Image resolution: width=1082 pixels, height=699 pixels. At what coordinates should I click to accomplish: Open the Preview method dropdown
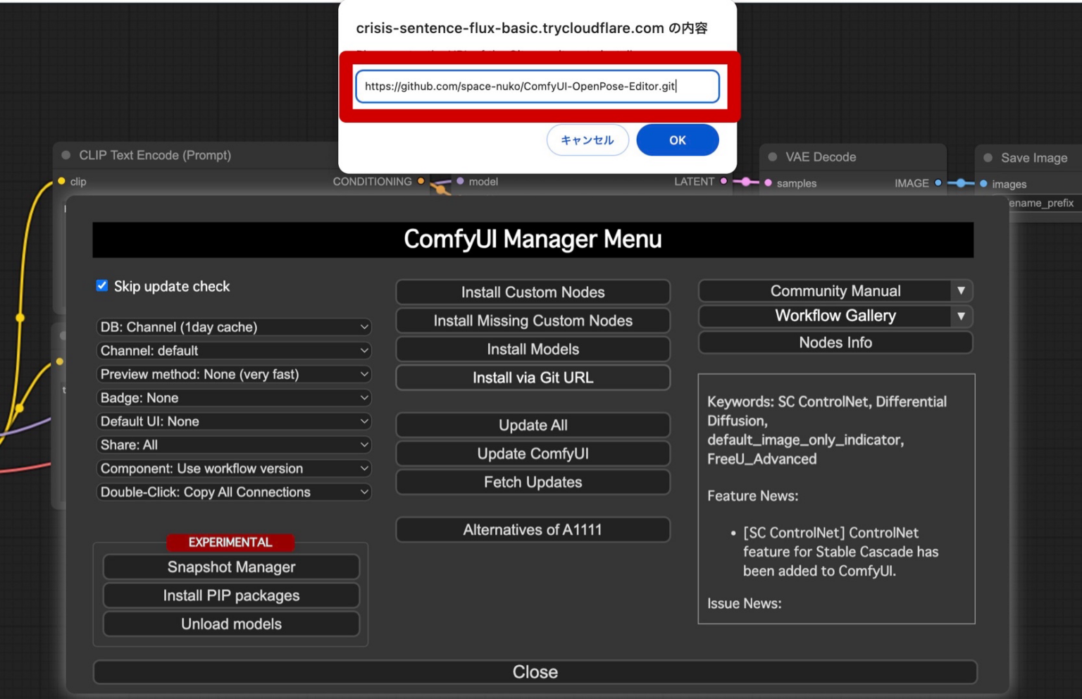point(234,374)
